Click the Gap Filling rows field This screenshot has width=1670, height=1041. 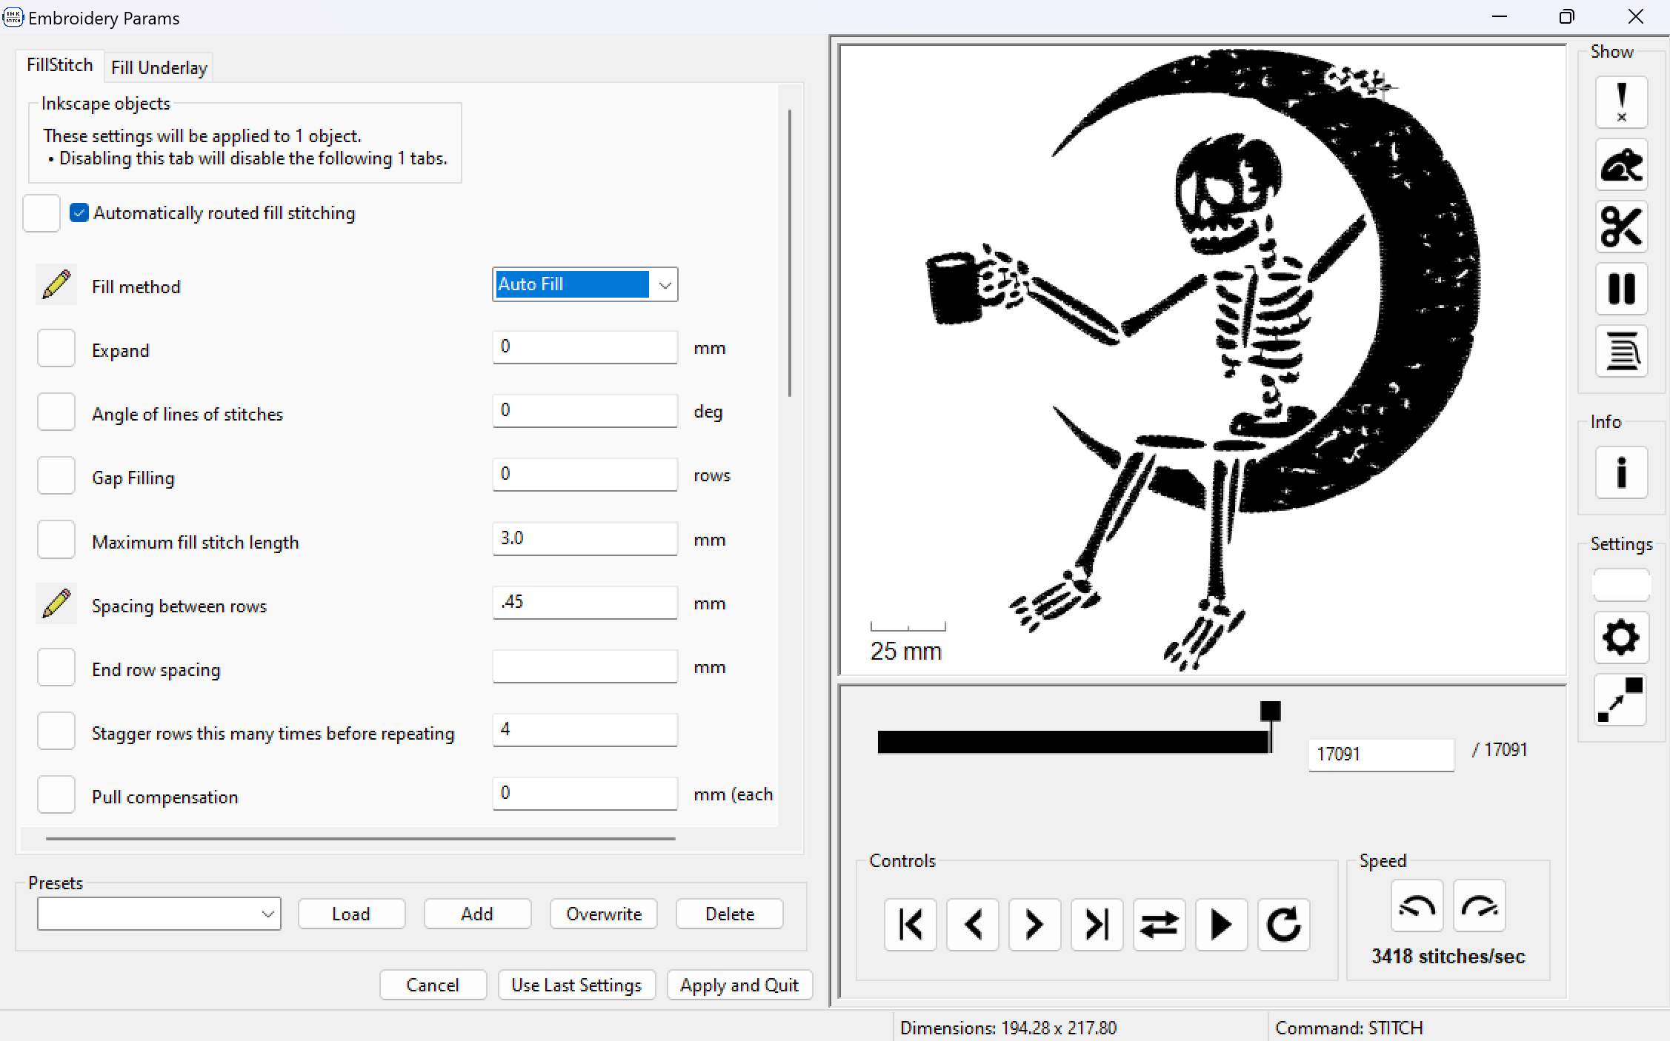(585, 474)
